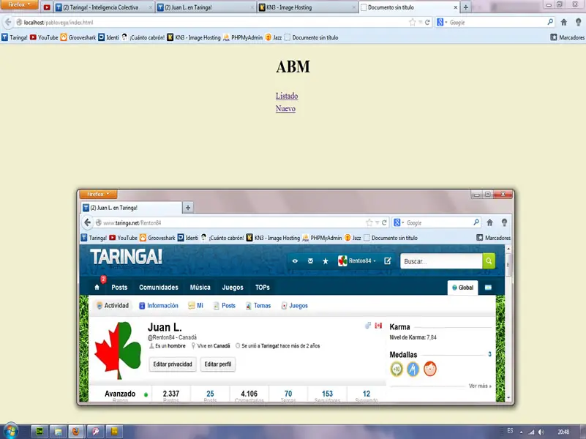Select the Temas profile tab
This screenshot has height=439, width=586.
tap(258, 306)
